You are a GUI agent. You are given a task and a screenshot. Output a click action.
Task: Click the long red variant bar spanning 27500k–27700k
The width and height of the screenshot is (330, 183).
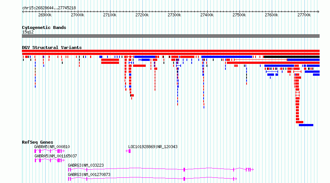tap(273, 63)
